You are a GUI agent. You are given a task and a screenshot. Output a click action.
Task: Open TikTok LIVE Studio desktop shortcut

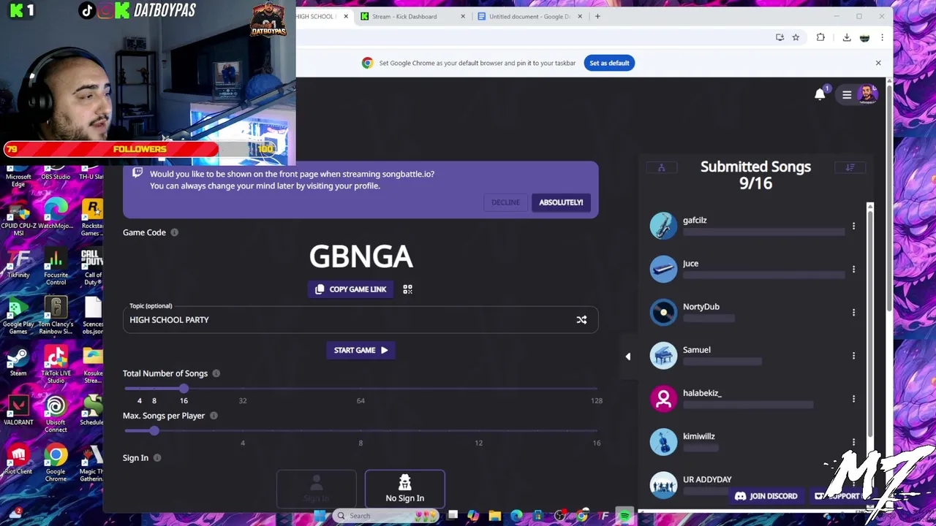(56, 364)
